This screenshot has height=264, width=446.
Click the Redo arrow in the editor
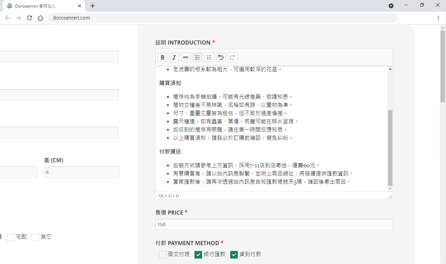pyautogui.click(x=233, y=57)
